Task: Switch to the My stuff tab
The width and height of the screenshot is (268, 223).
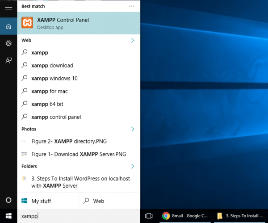Action: (x=48, y=201)
